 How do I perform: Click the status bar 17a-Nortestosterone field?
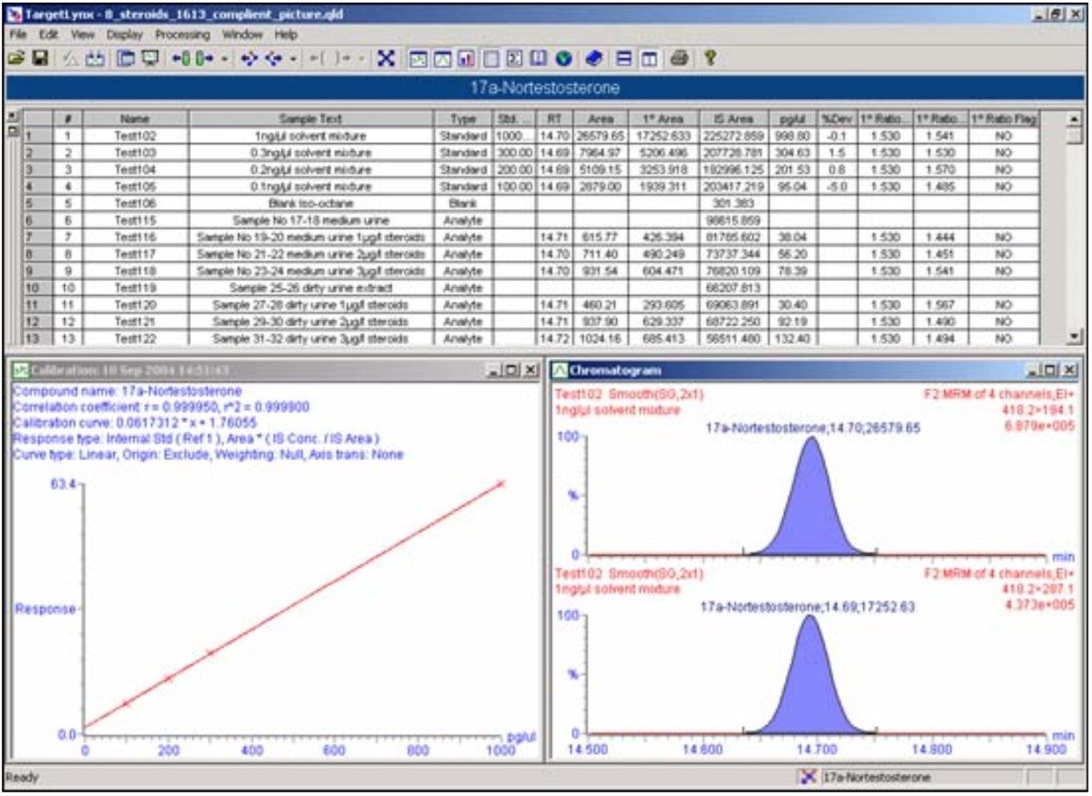tap(921, 777)
